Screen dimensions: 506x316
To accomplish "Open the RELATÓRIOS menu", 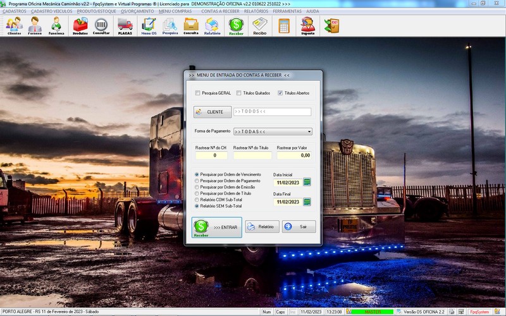I will pos(256,11).
